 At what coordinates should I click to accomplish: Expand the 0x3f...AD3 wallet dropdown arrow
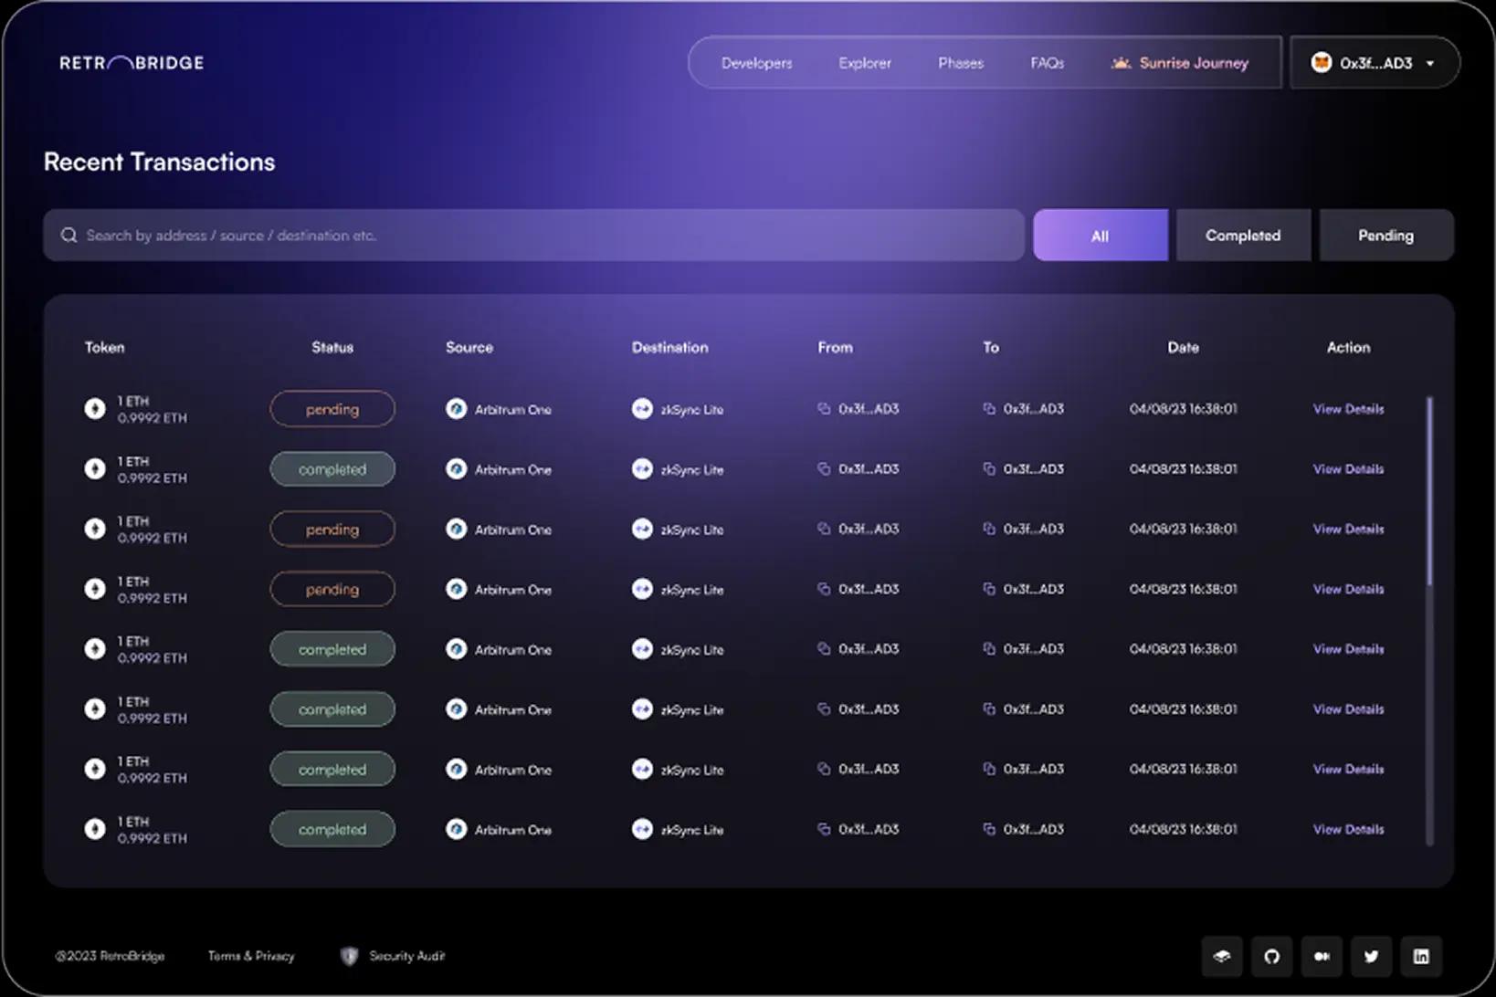coord(1430,63)
